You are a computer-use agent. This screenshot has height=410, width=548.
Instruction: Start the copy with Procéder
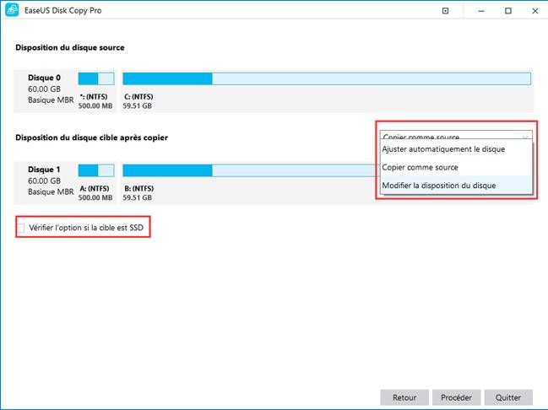[457, 397]
